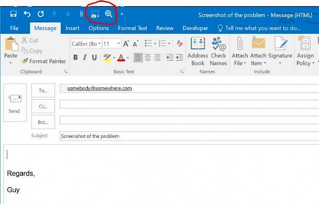Viewport: 319px width, 204px height.
Task: Align text left
Action: coord(138,58)
